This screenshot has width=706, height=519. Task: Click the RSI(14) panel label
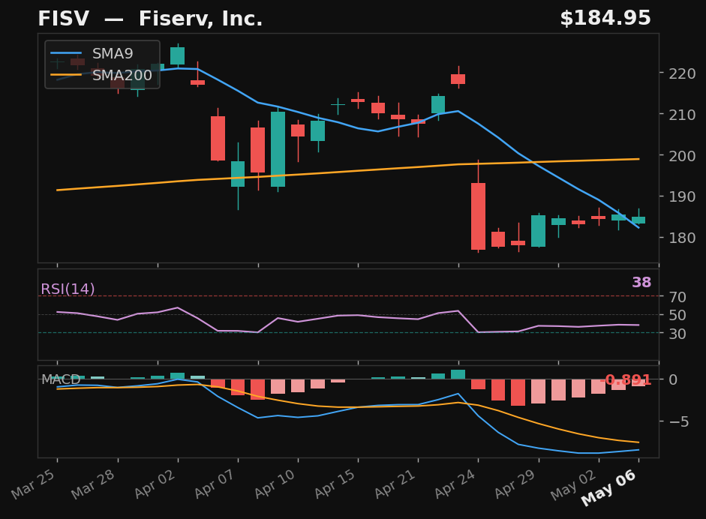[68, 289]
